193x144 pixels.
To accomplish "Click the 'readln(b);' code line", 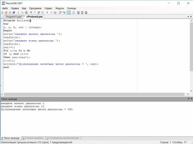I will click(12, 44).
